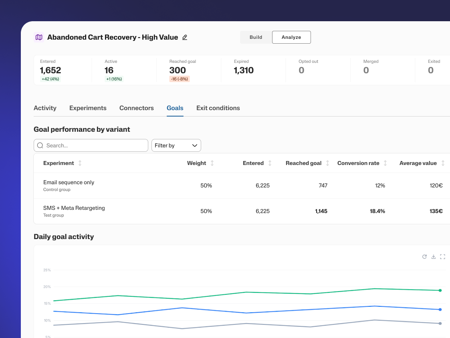
Task: Go to the Exit conditions tab
Action: tap(218, 108)
